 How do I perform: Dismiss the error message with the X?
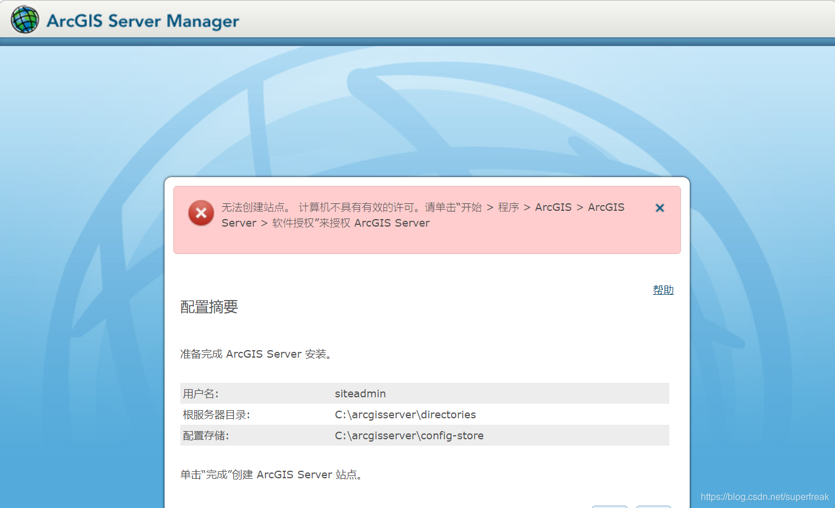[660, 208]
